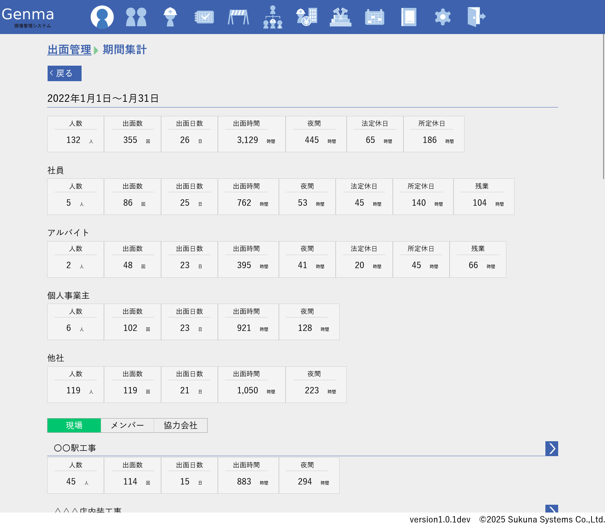Open the settings gear icon
The image size is (605, 526).
443,17
